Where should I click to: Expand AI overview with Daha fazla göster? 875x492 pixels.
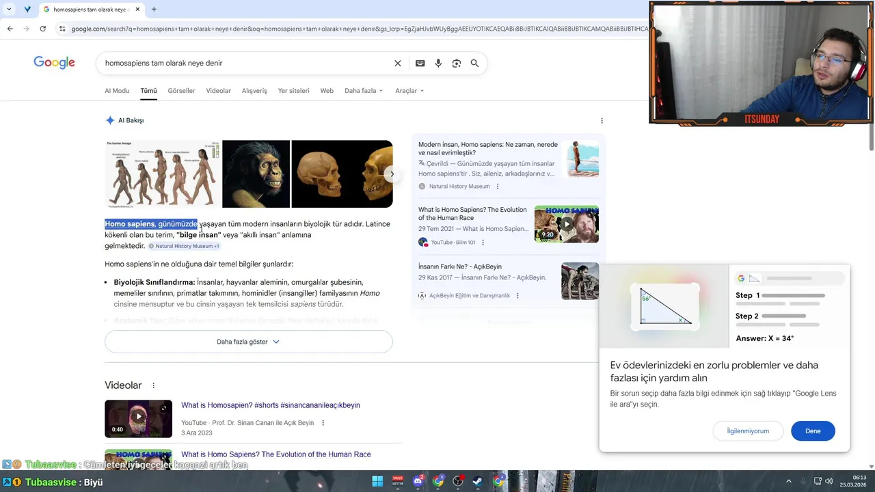[x=248, y=342]
